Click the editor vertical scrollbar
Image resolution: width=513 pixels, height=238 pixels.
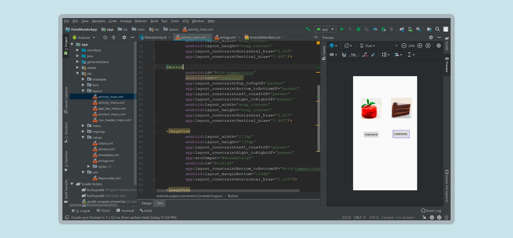(318, 119)
